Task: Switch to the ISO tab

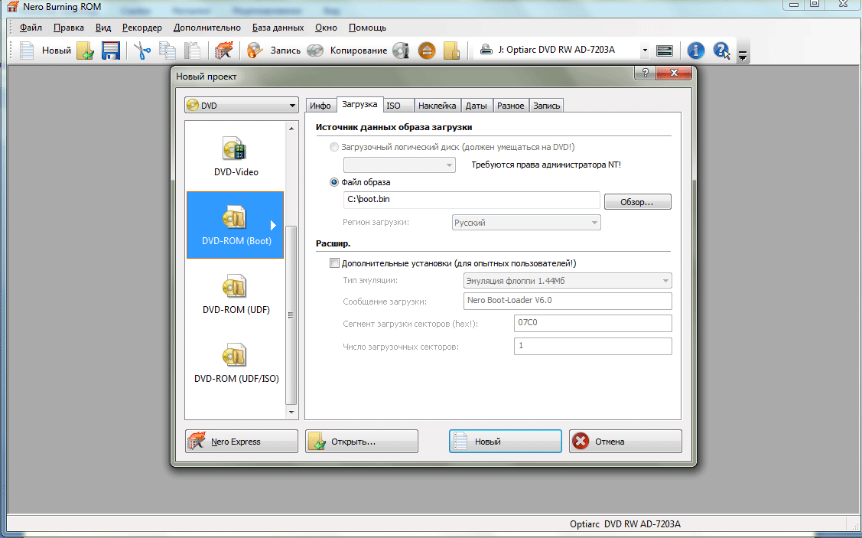Action: (398, 106)
